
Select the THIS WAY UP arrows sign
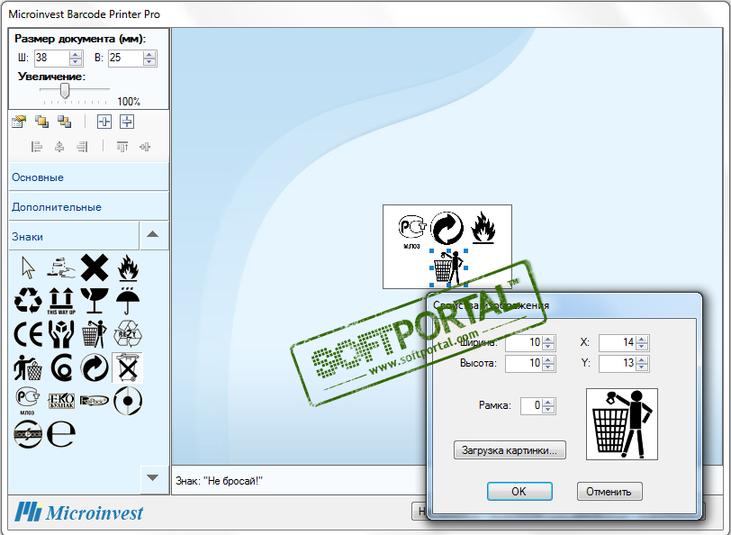(x=61, y=301)
